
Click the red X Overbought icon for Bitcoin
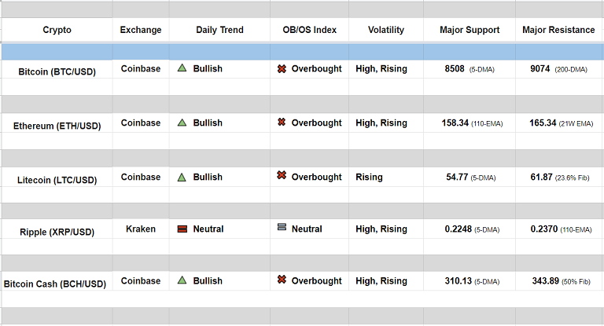(x=282, y=68)
